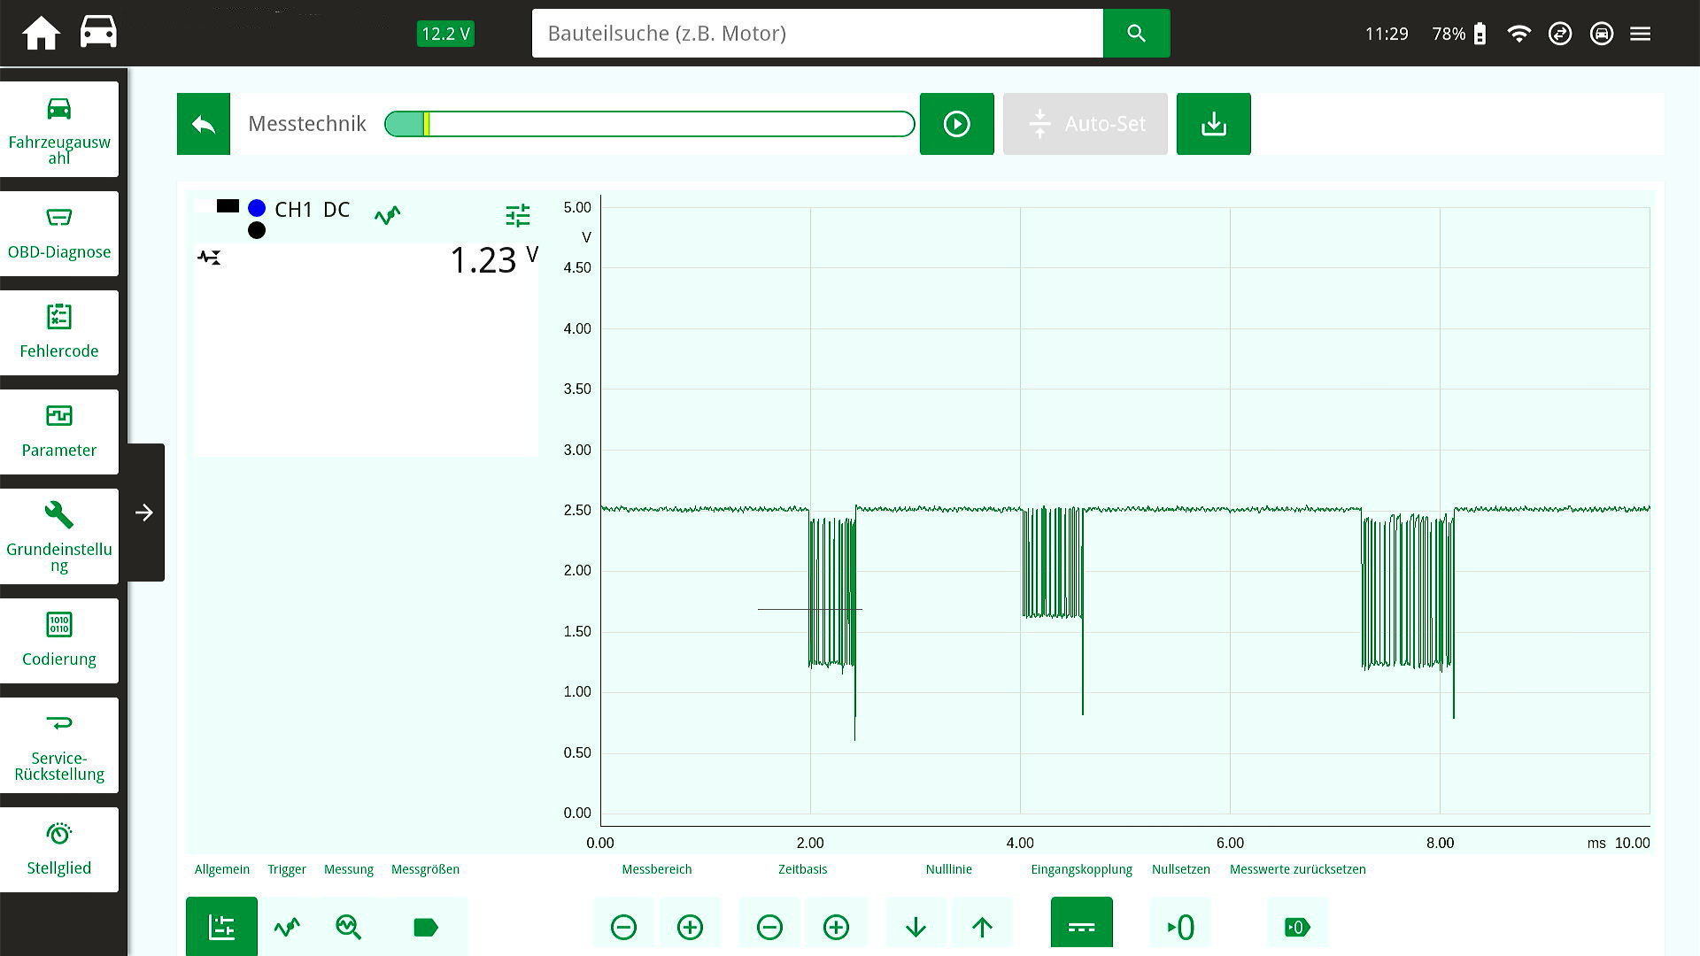1700x956 pixels.
Task: Click the download/save measurement icon
Action: [x=1213, y=124]
